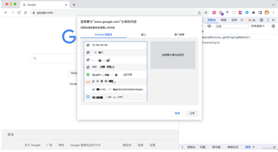Show more DevTools tabs with chevrons
The width and height of the screenshot is (278, 152).
(242, 20)
